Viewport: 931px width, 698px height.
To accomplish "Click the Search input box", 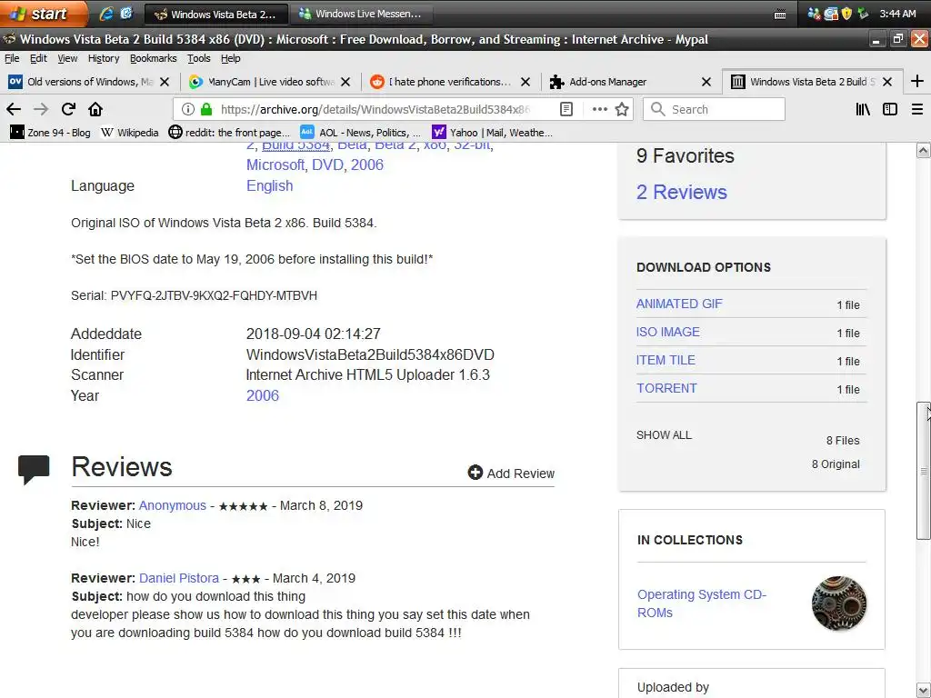I will (715, 109).
